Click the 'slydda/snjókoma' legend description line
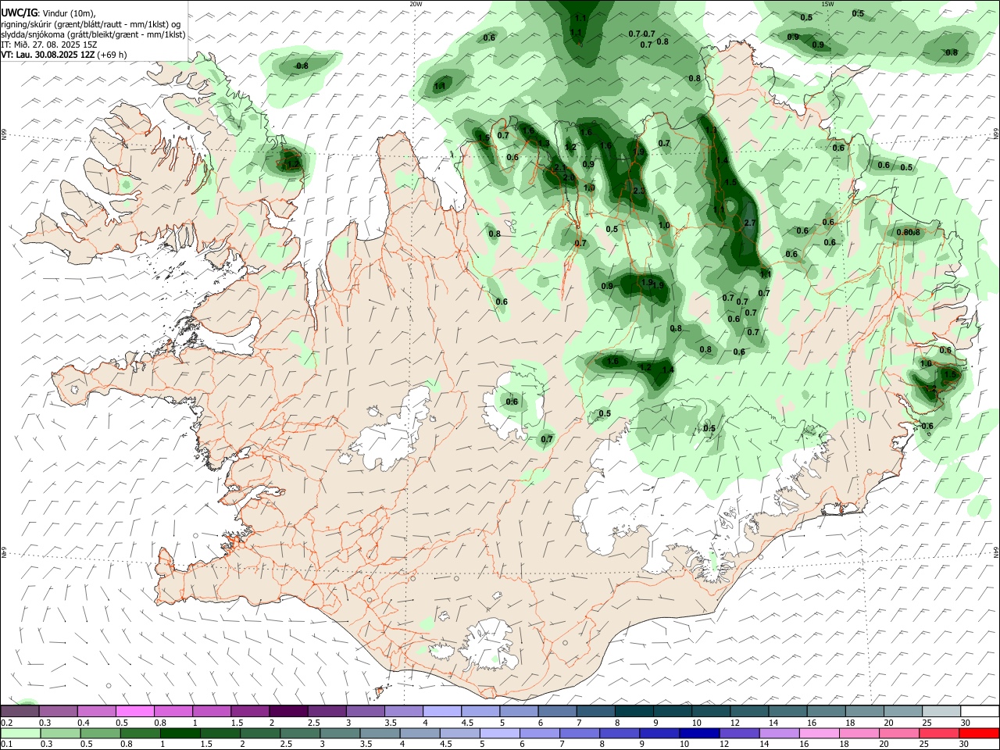 point(93,34)
